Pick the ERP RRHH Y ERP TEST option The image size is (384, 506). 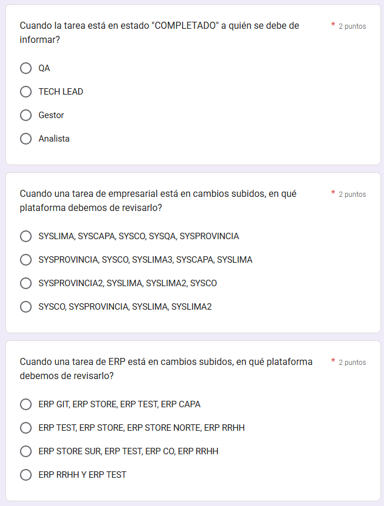26,475
